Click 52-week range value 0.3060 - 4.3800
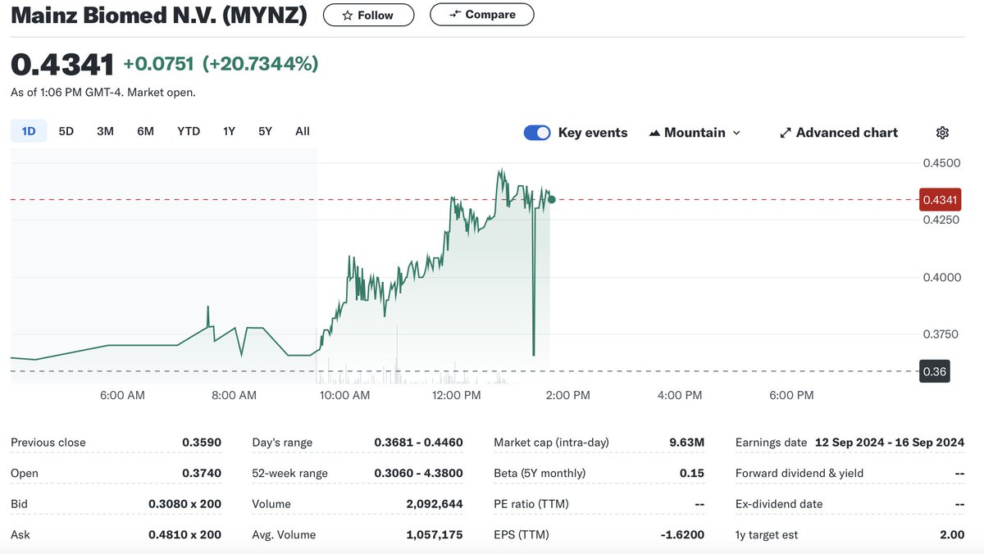This screenshot has height=554, width=984. 418,474
